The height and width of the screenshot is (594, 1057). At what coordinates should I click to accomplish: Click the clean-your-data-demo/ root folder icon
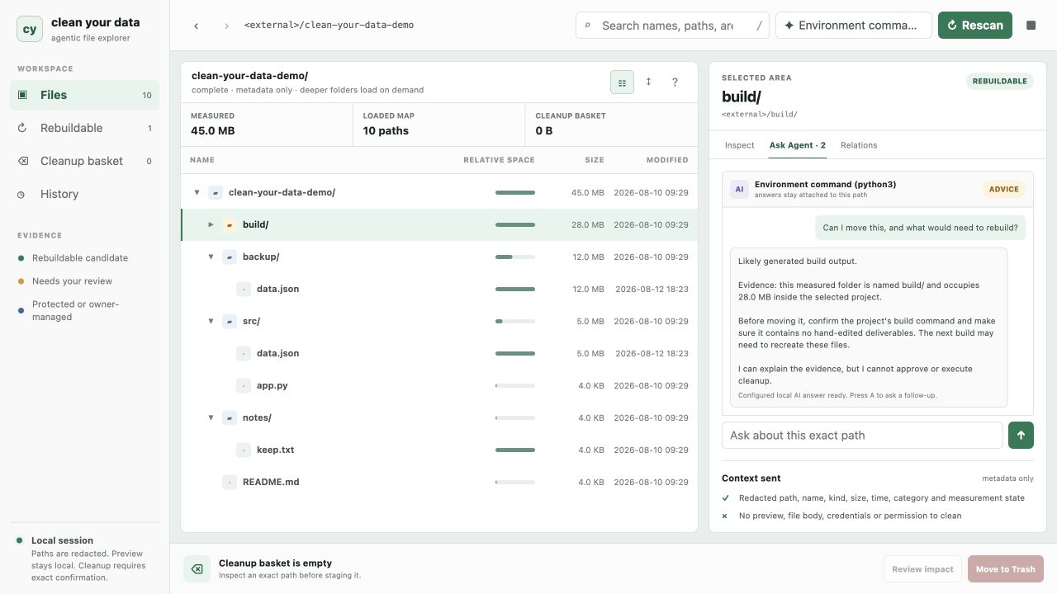point(216,192)
